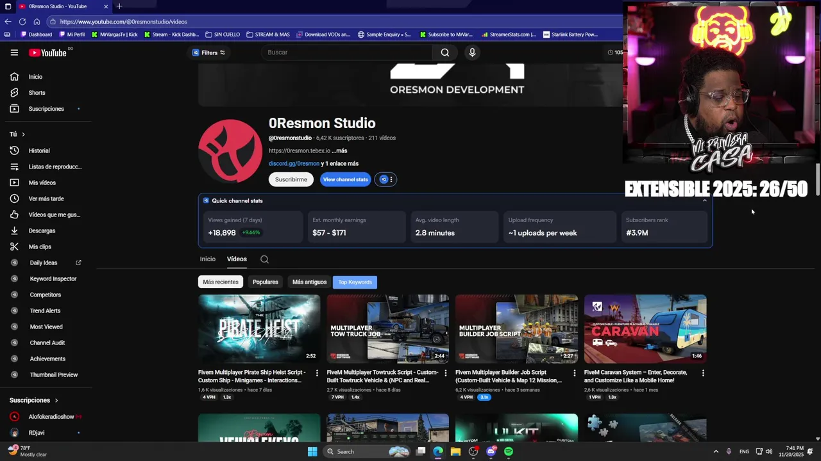Open discord.gg/0resmon link

tap(294, 163)
